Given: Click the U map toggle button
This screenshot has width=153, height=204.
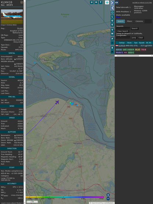Looking at the screenshot, I should [92, 2].
